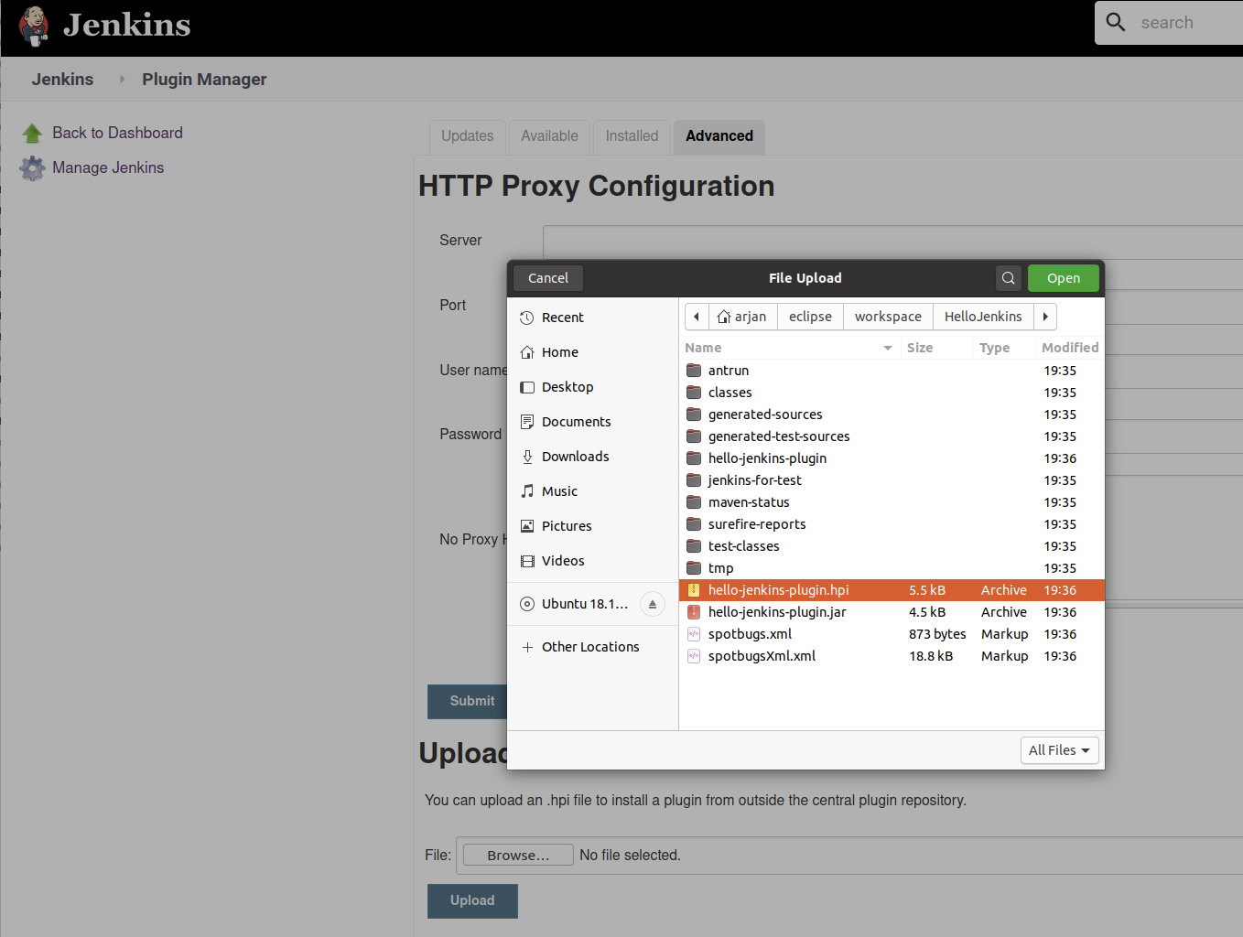This screenshot has width=1243, height=937.
Task: Click the Jenkins head logo
Action: (x=33, y=25)
